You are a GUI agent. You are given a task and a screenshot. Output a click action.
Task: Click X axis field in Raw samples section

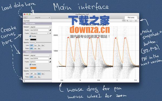(39, 30)
